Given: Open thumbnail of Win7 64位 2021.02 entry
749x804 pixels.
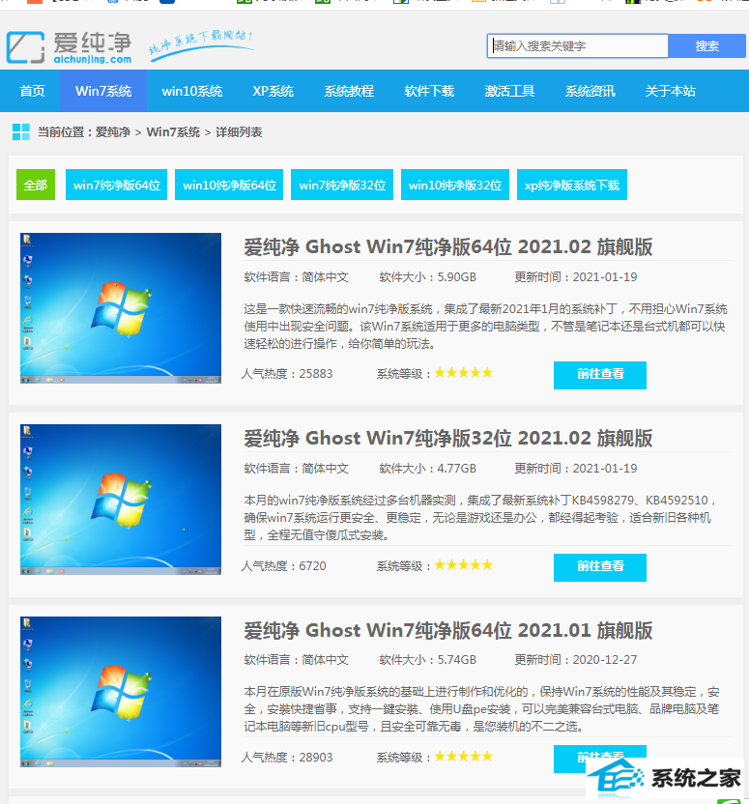Looking at the screenshot, I should coord(121,308).
